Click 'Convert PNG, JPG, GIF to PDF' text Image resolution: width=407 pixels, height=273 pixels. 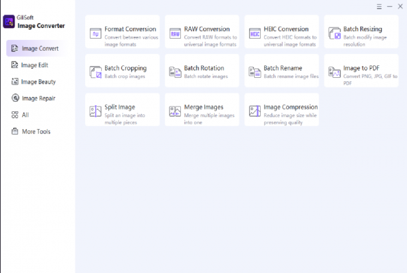click(x=370, y=80)
